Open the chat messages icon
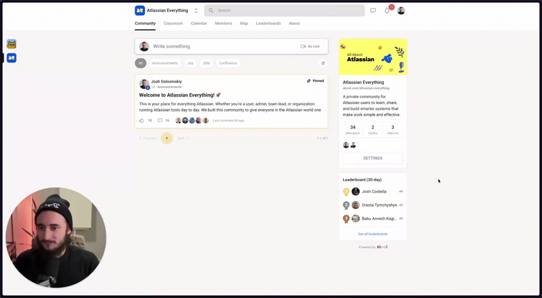This screenshot has width=542, height=298. (373, 11)
